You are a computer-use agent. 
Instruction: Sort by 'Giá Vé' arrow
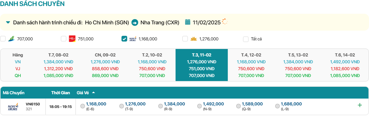click(93, 93)
